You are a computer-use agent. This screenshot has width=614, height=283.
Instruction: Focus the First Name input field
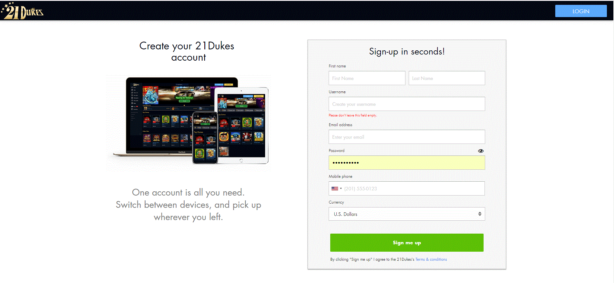click(367, 78)
